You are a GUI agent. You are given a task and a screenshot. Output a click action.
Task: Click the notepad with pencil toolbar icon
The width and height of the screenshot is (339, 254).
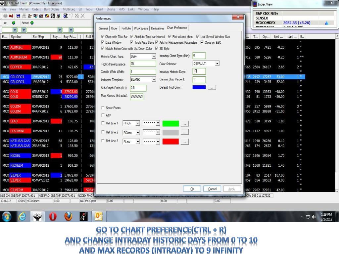[29, 16]
